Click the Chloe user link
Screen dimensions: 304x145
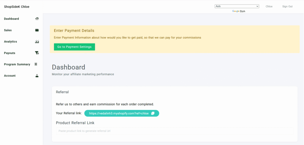pos(269,7)
